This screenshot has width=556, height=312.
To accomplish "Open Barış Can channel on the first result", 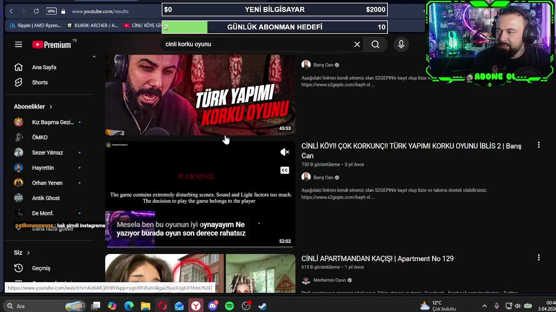I will [323, 65].
